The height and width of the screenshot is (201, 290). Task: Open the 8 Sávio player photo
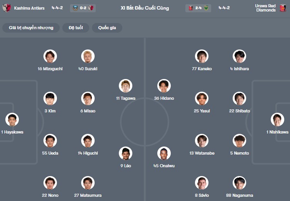(202, 183)
